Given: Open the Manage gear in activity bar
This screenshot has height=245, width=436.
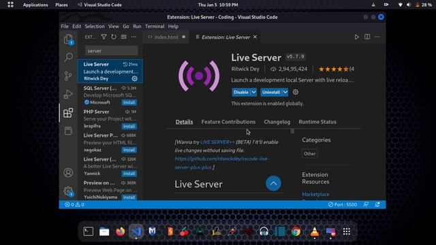Looking at the screenshot, I should (68, 191).
